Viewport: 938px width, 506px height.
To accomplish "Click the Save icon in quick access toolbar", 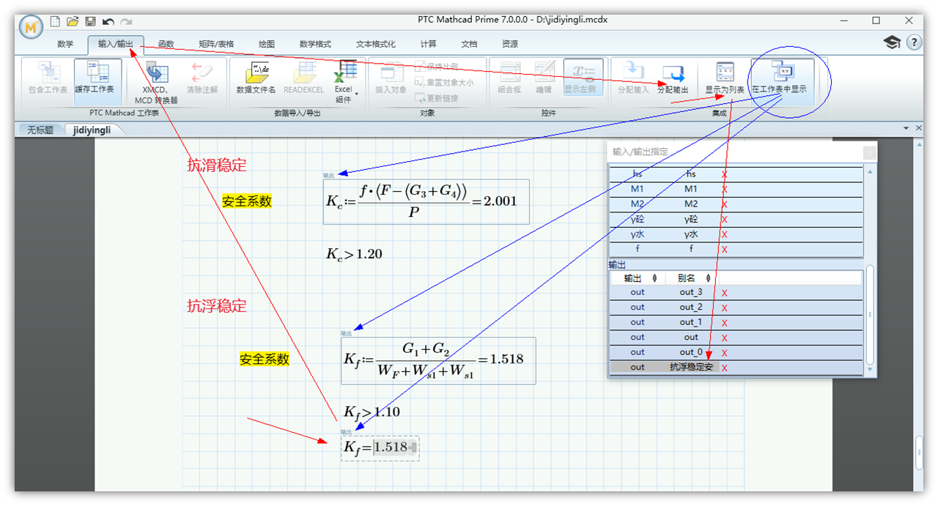I will pos(91,21).
